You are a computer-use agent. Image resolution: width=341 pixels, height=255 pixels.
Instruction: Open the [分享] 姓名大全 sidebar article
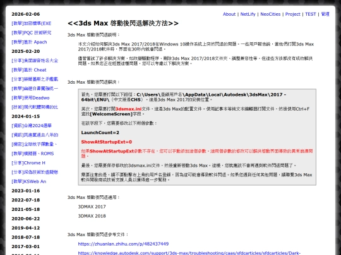point(35,60)
